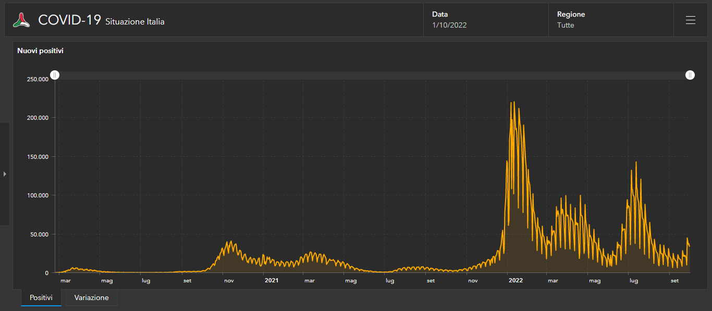The width and height of the screenshot is (712, 311).
Task: Switch to the Positivi tab
Action: pyautogui.click(x=41, y=298)
